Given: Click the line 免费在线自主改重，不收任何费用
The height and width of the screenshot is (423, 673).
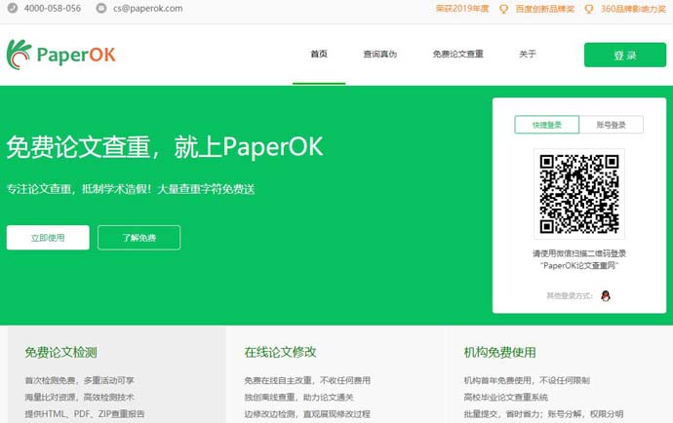Looking at the screenshot, I should [307, 380].
